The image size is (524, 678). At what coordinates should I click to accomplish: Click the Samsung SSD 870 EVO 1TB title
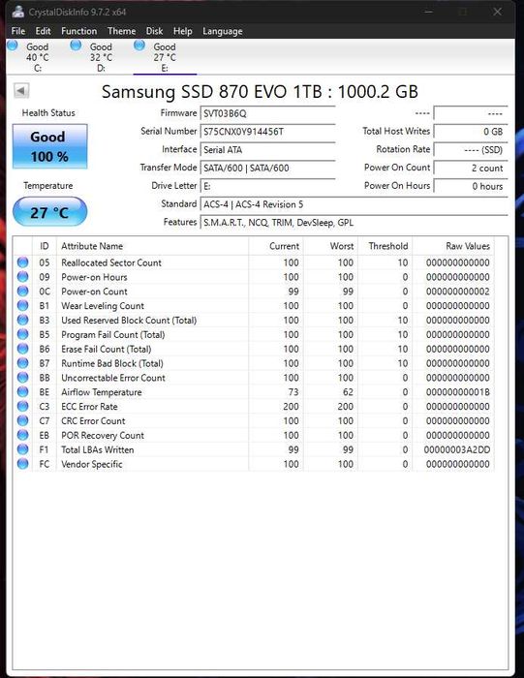tap(260, 91)
